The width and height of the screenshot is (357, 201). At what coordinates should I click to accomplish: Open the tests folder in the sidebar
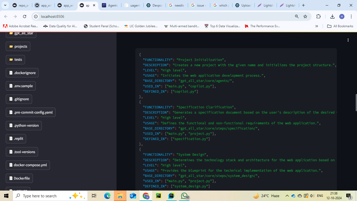coord(15,59)
